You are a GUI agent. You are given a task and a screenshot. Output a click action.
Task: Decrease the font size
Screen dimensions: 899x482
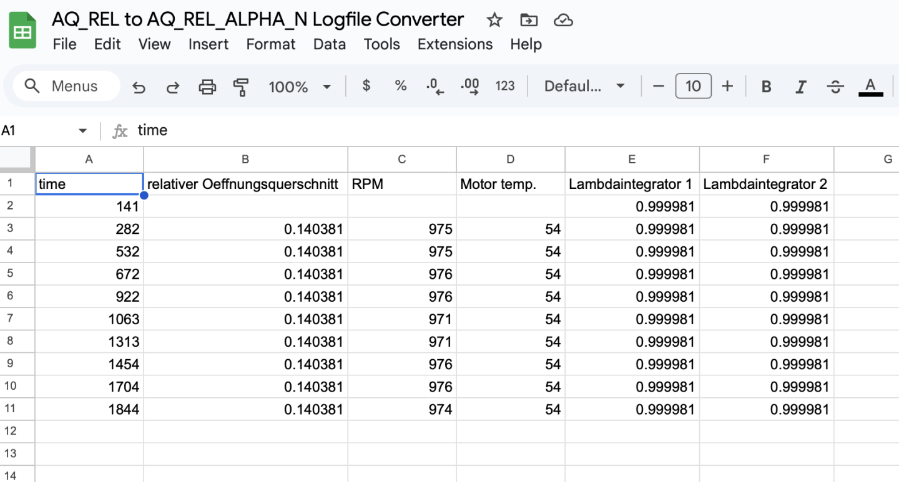[x=659, y=86]
